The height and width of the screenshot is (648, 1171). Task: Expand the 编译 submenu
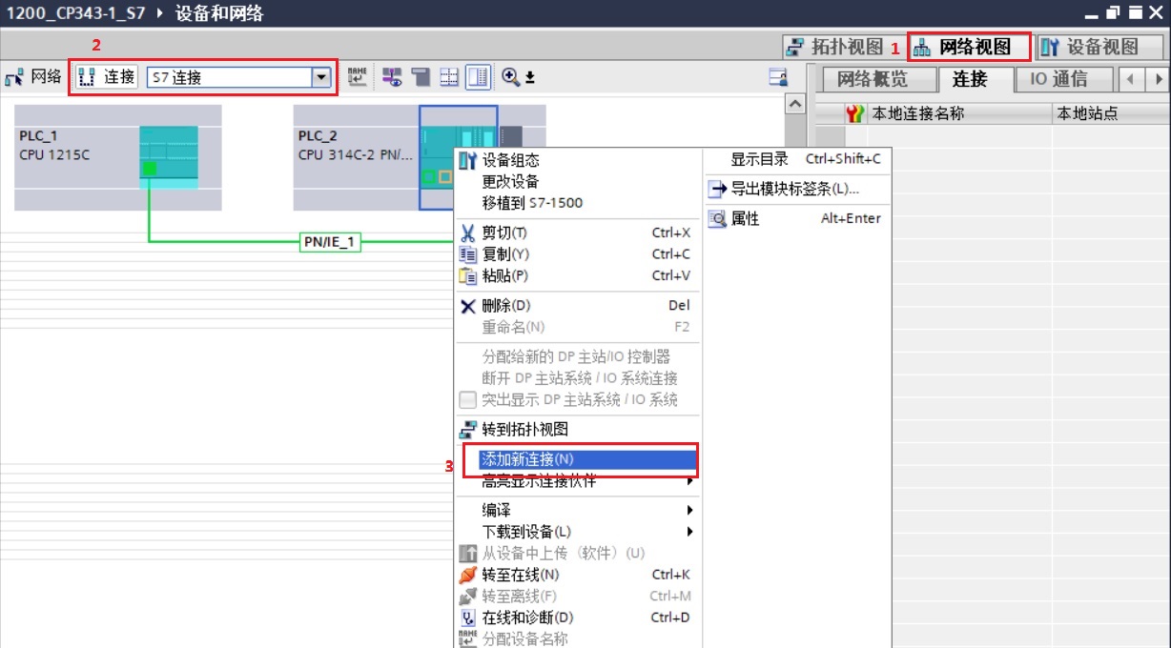[x=576, y=511]
